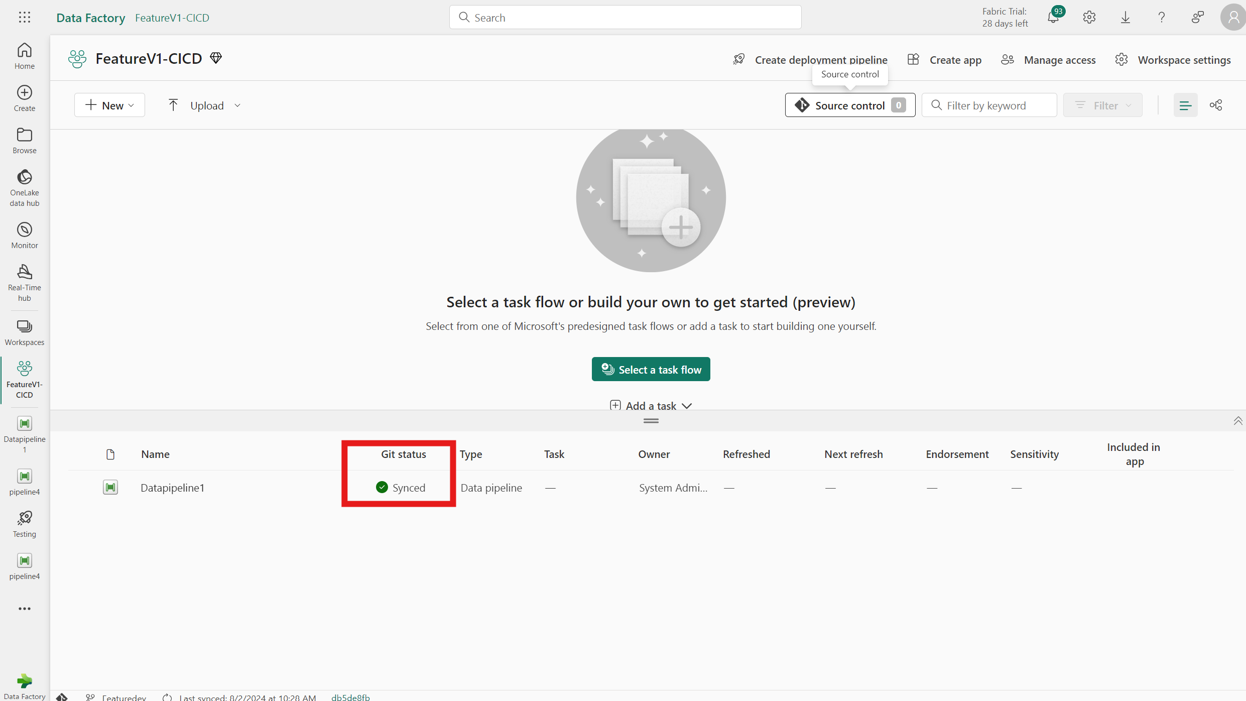Focus the global Search box
The height and width of the screenshot is (701, 1246).
click(625, 18)
